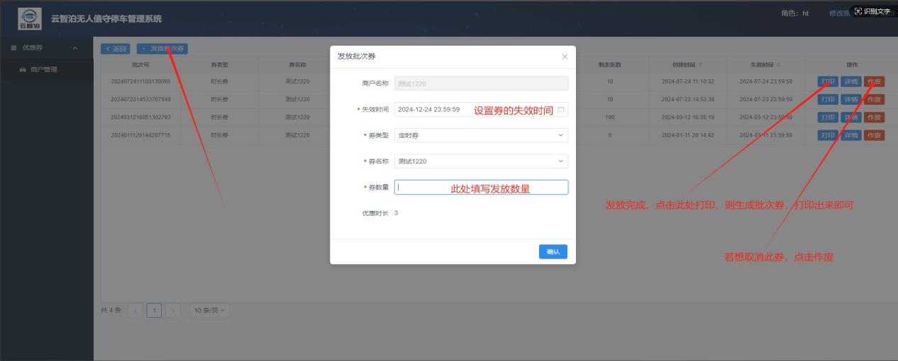This screenshot has height=361, width=898.
Task: Select batch number 2024072314533767549 cell
Action: pyautogui.click(x=140, y=99)
